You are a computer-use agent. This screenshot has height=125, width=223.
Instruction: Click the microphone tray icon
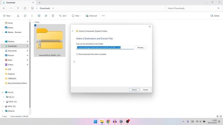[188, 122]
